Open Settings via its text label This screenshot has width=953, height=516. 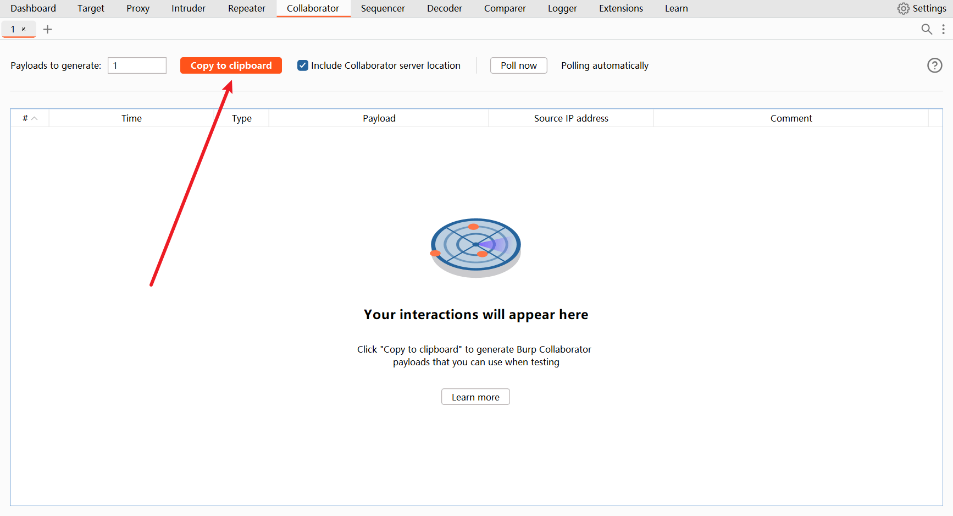point(929,8)
